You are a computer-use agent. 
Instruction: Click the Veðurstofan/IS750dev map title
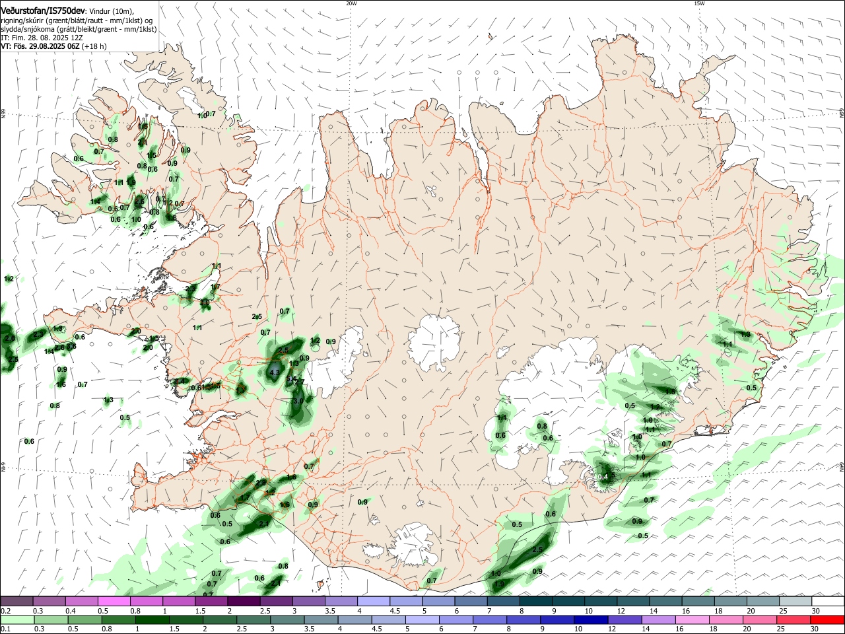(44, 11)
